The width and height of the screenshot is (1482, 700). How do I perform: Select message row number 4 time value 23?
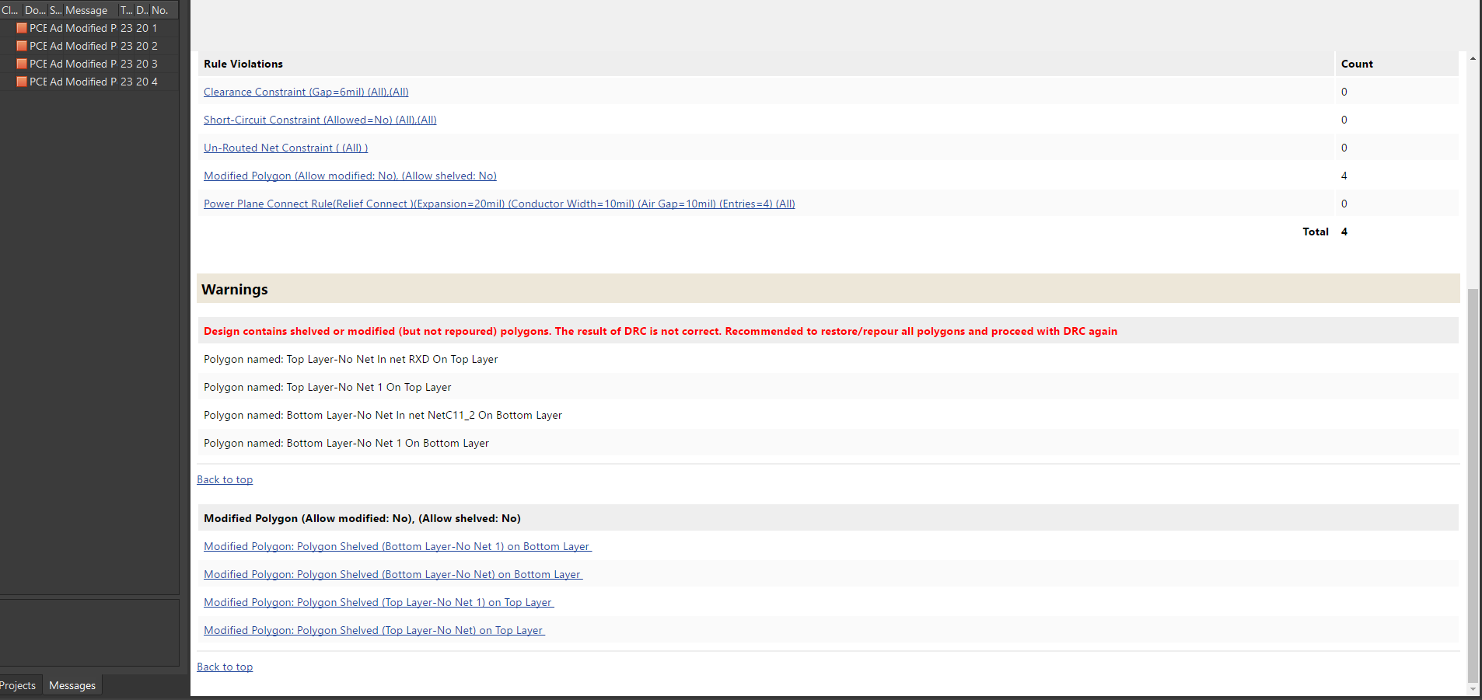tap(127, 82)
